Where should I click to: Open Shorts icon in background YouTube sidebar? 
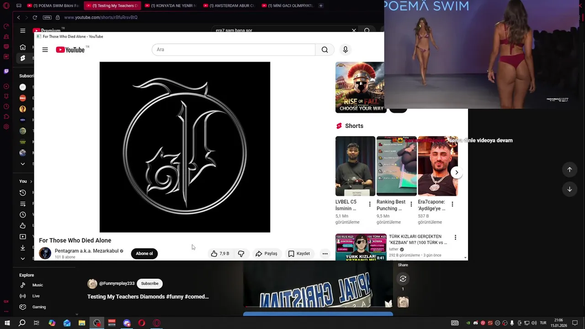(x=22, y=58)
